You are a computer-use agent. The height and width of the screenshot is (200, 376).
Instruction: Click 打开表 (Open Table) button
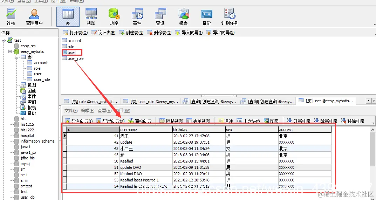tap(76, 33)
